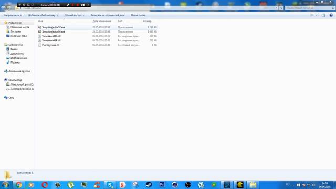Click the magnifier icon on recording toolbar
336x189 pixels.
[x=28, y=5]
